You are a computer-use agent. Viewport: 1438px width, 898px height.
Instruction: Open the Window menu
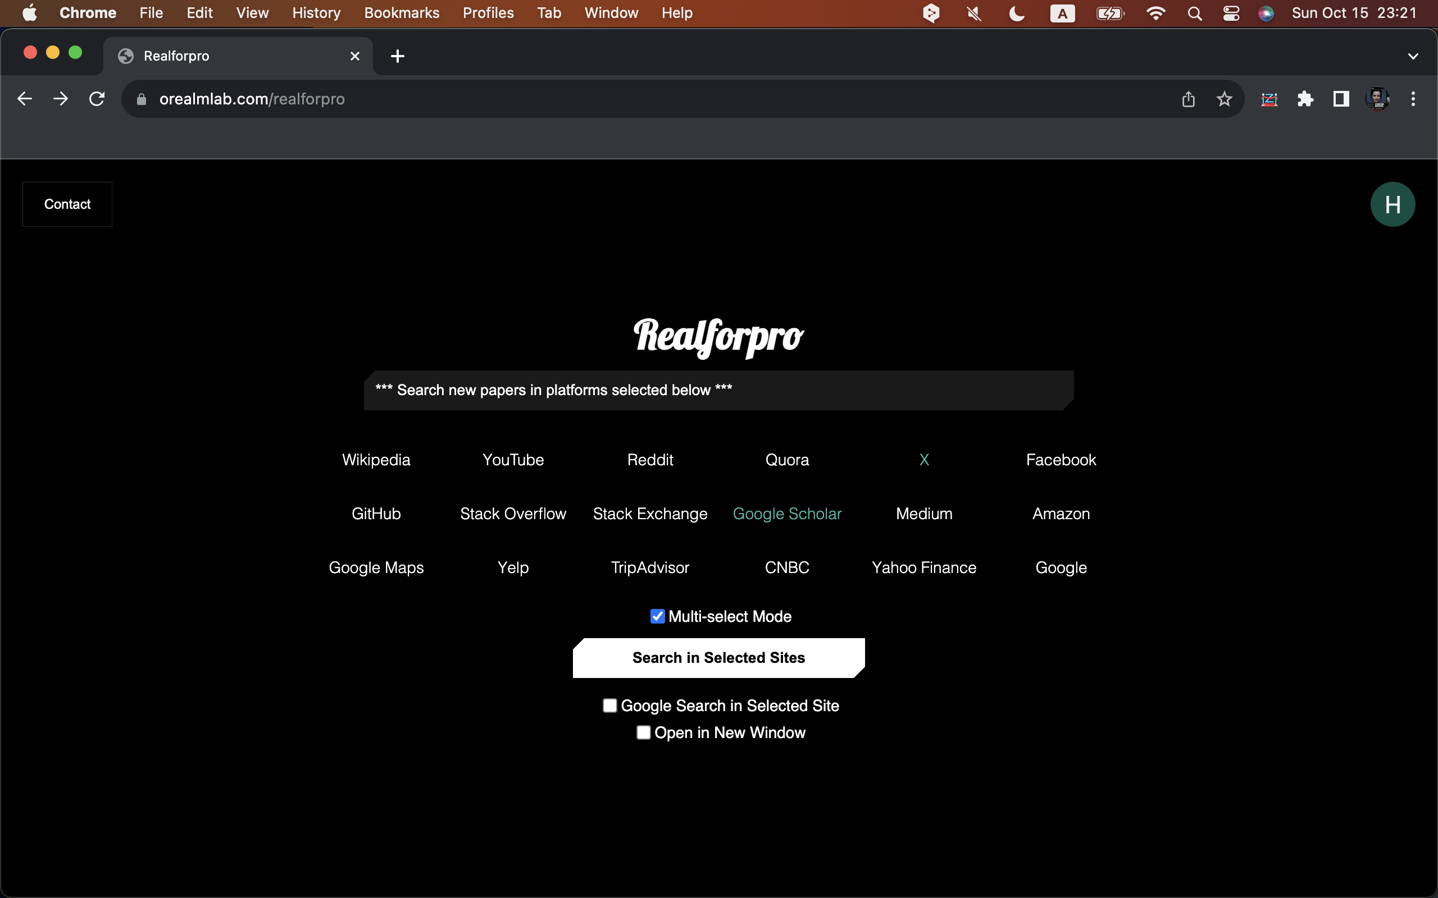tap(611, 13)
